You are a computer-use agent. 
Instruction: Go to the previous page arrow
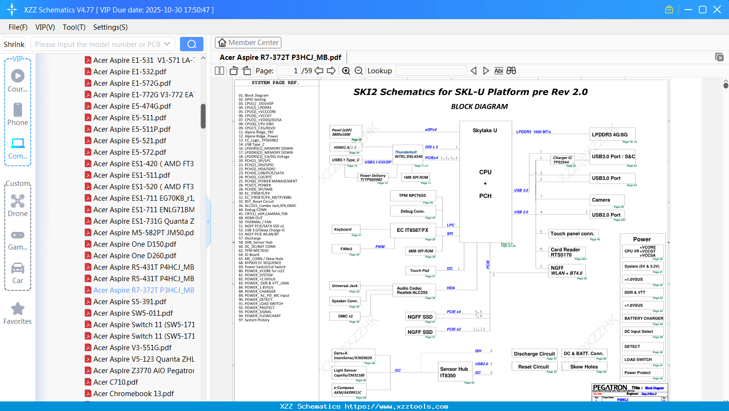[319, 71]
